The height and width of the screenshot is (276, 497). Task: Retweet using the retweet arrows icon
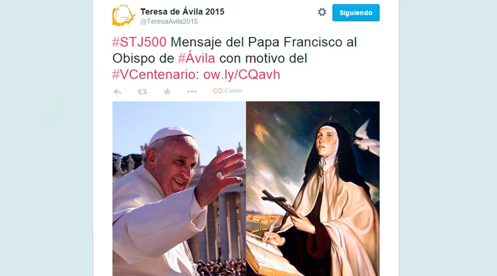[142, 92]
